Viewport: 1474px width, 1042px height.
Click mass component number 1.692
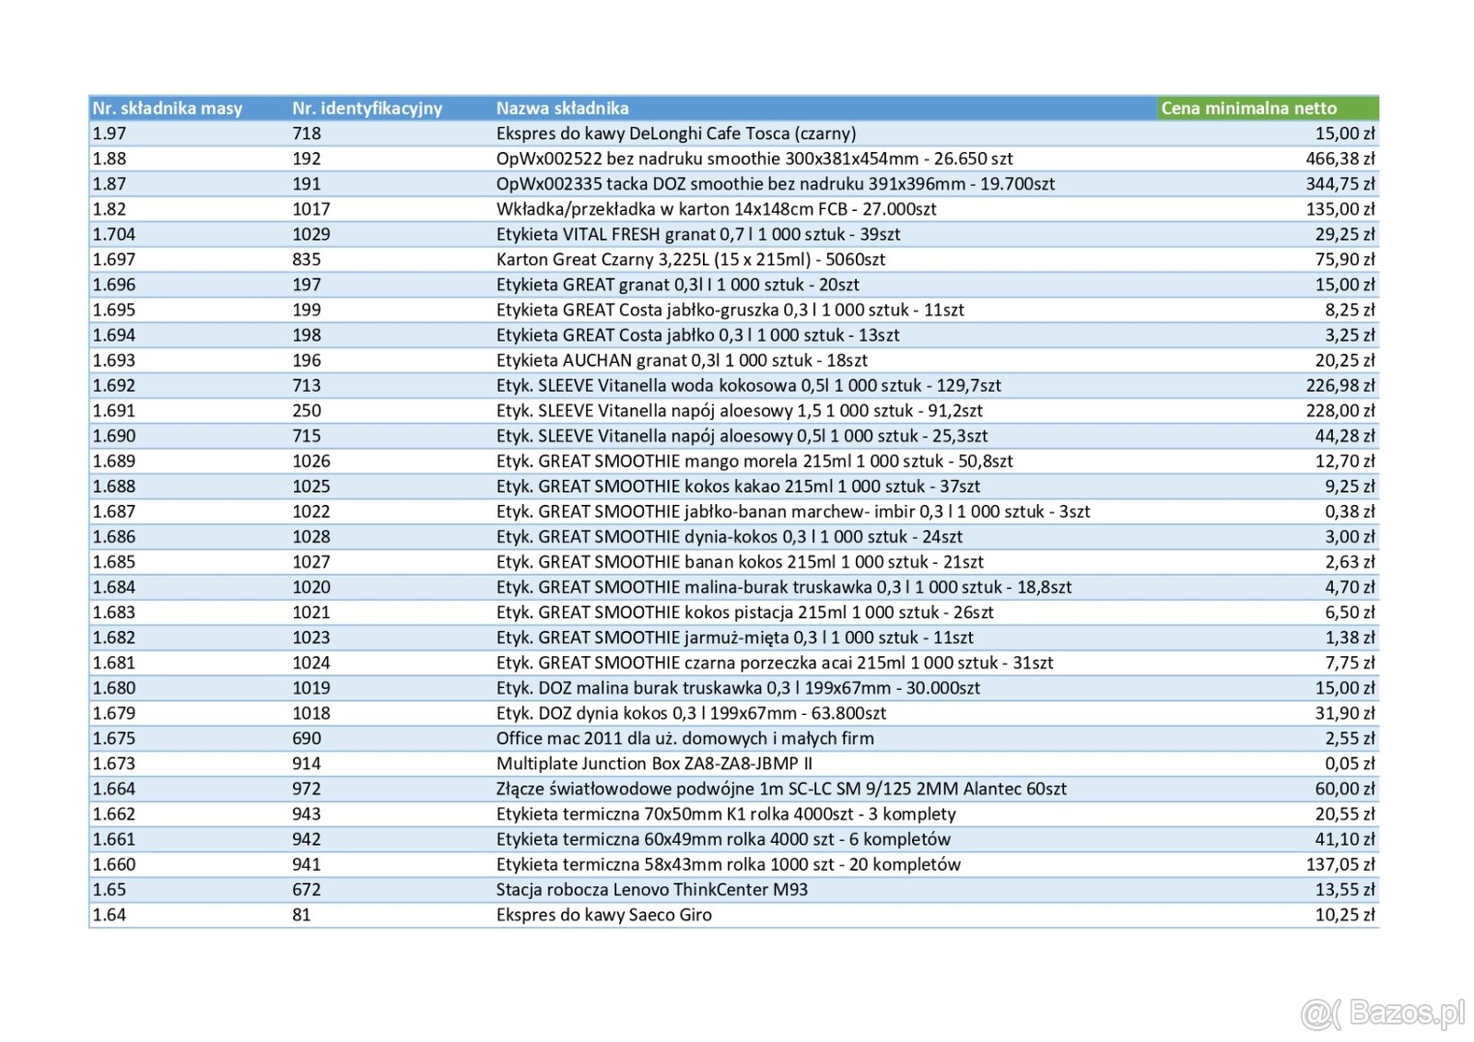point(113,385)
